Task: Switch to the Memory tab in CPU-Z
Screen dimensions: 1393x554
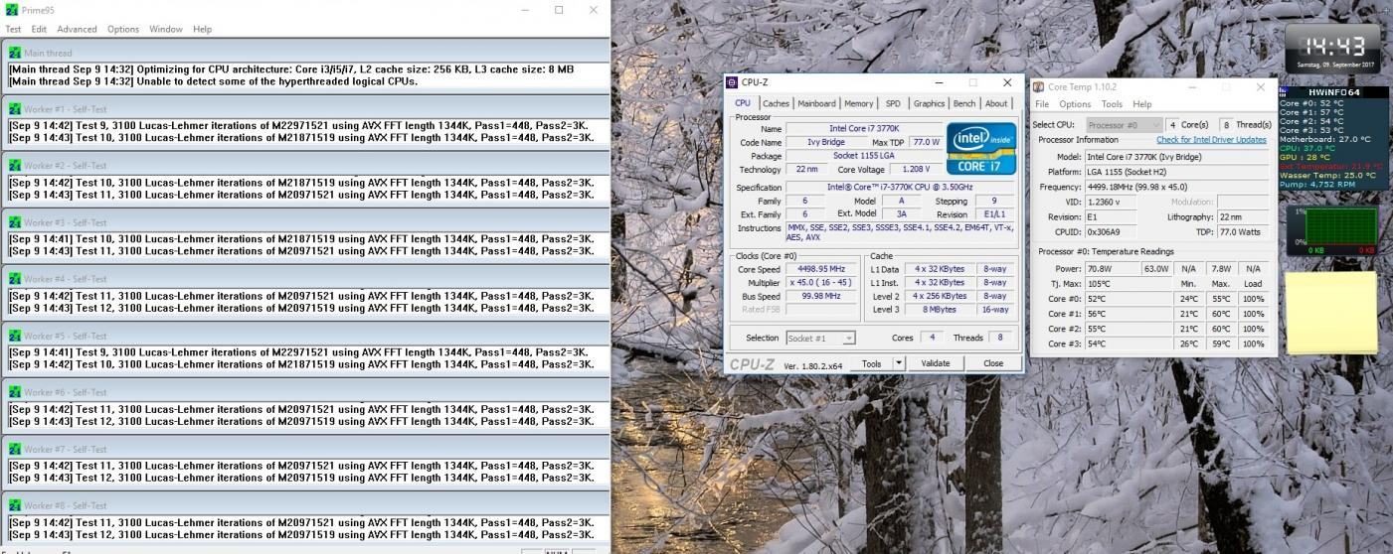Action: 858,103
